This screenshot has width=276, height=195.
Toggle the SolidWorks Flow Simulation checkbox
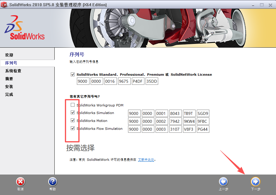coord(72,129)
